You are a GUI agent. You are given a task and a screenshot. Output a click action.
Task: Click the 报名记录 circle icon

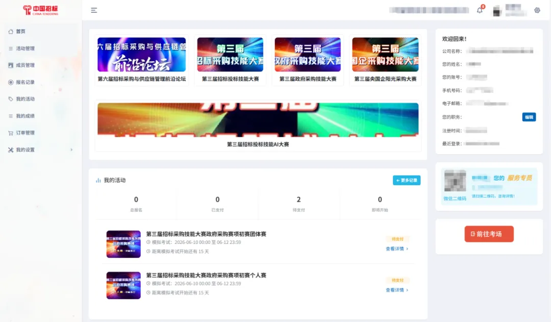pyautogui.click(x=11, y=82)
